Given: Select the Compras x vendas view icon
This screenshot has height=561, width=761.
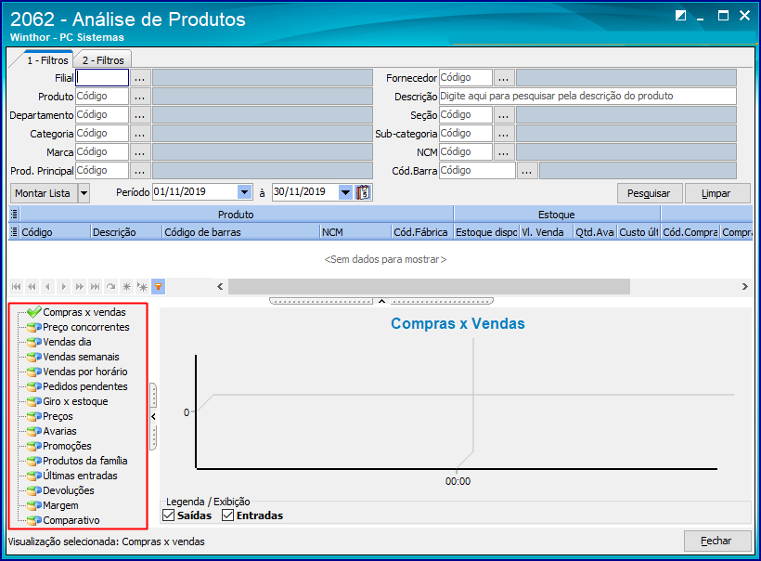Looking at the screenshot, I should (34, 312).
